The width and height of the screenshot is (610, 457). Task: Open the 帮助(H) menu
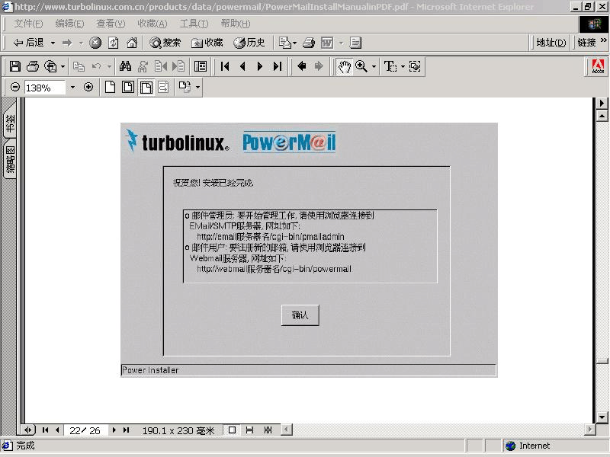tap(236, 24)
